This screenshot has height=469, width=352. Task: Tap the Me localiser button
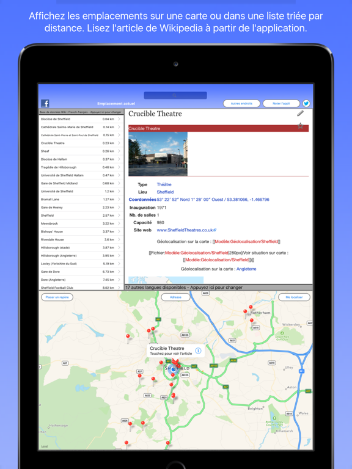click(x=294, y=297)
